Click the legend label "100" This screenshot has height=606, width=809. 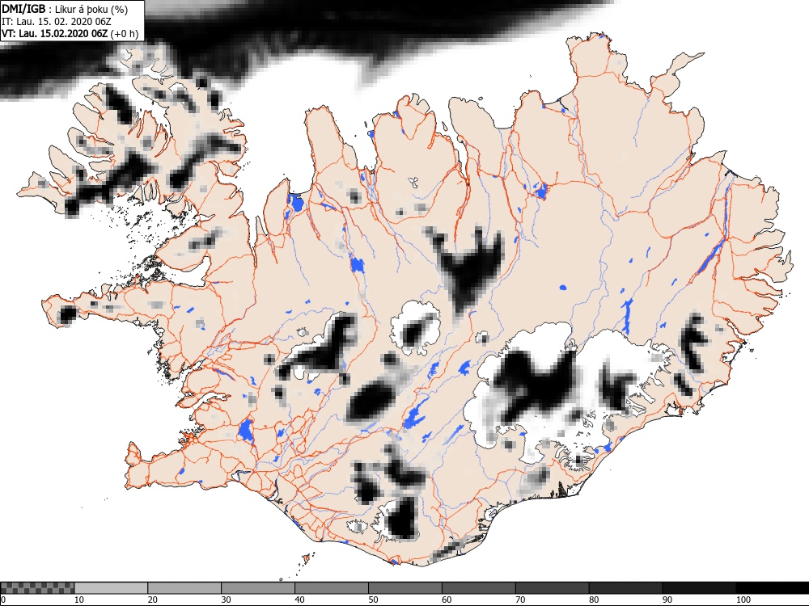[x=743, y=600]
